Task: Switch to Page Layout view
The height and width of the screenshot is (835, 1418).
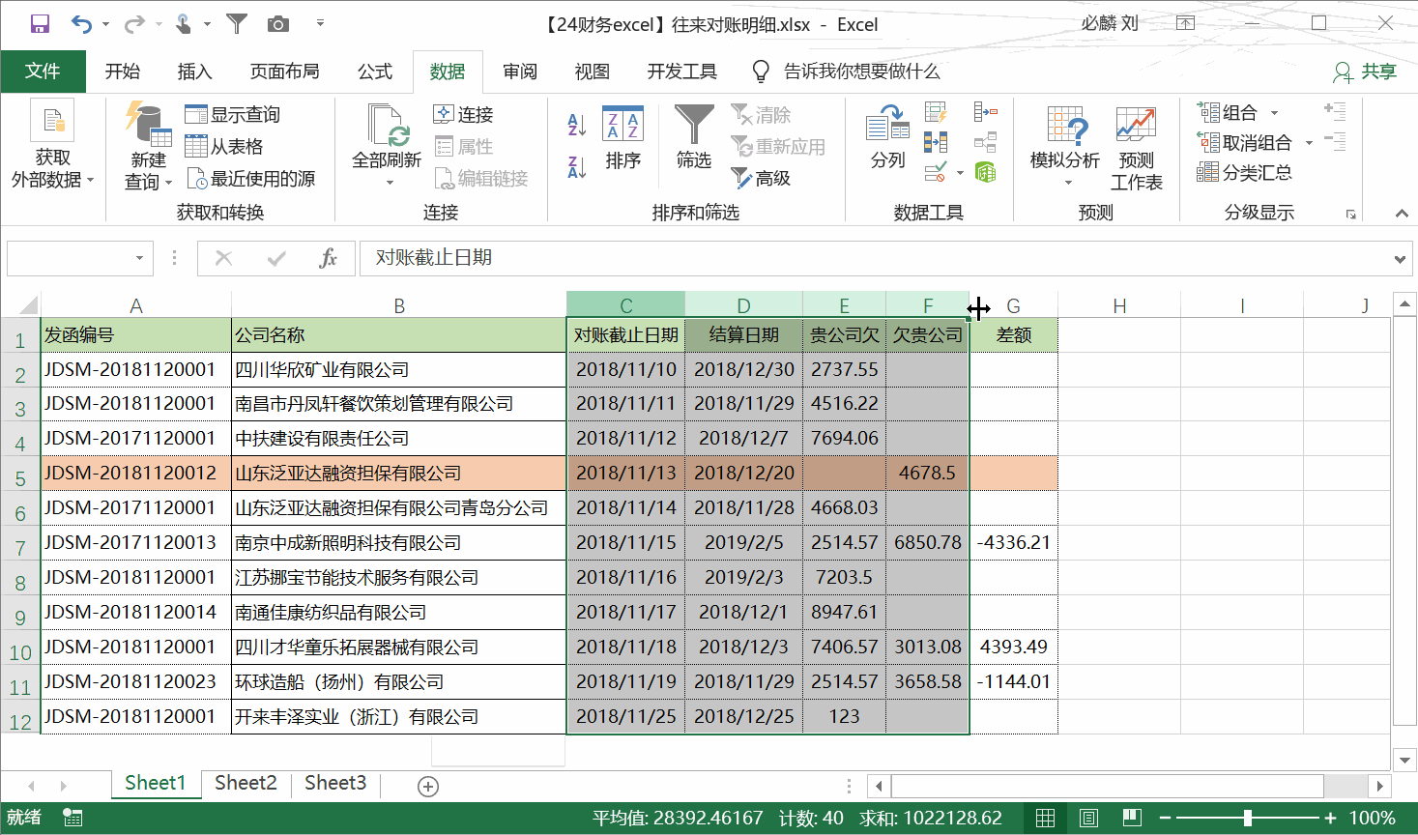Action: (1088, 819)
